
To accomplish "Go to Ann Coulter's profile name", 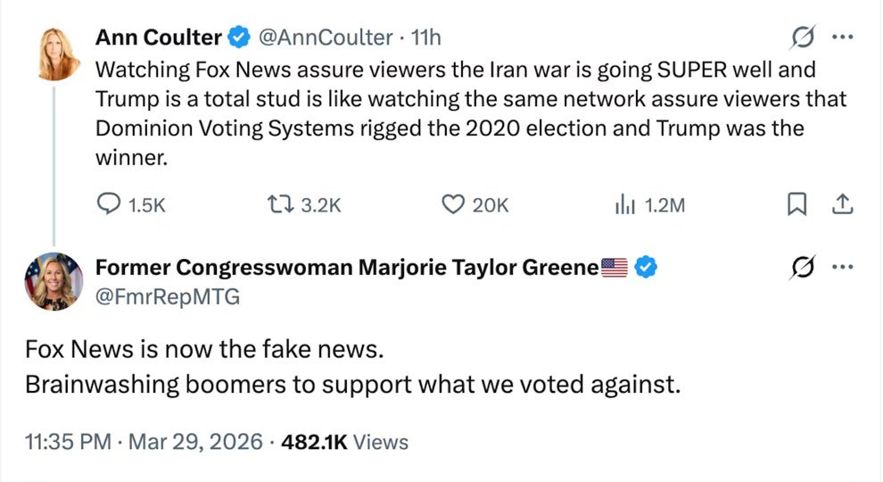I will coord(158,37).
